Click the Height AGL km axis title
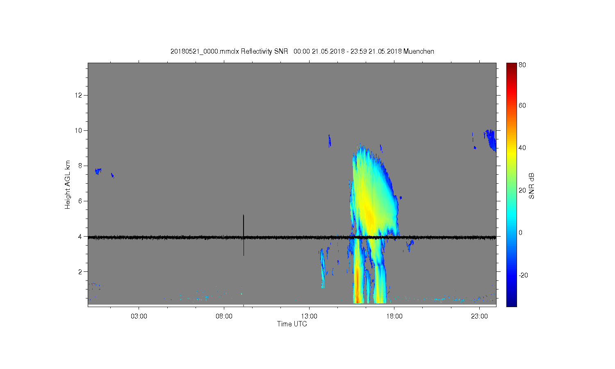This screenshot has width=615, height=369. click(x=68, y=184)
